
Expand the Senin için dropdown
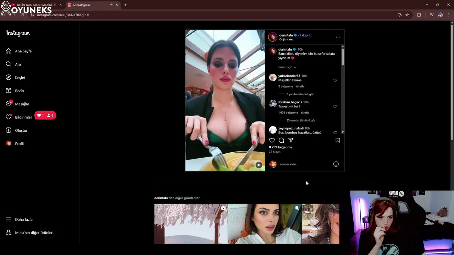tap(287, 67)
